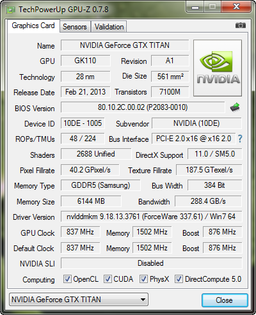This screenshot has width=256, height=315.
Task: Click the Computing label
Action: 38,280
